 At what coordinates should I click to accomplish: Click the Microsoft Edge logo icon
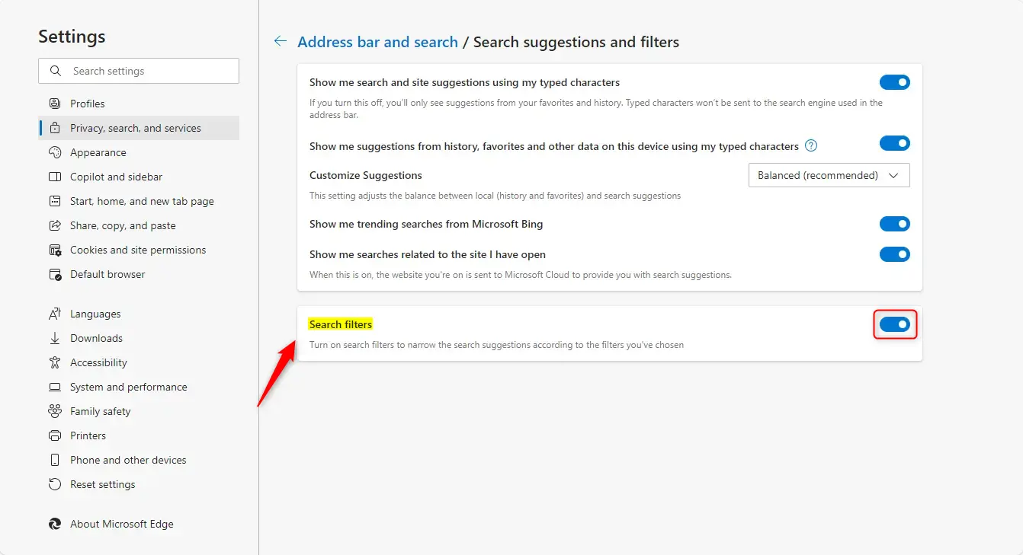(55, 524)
